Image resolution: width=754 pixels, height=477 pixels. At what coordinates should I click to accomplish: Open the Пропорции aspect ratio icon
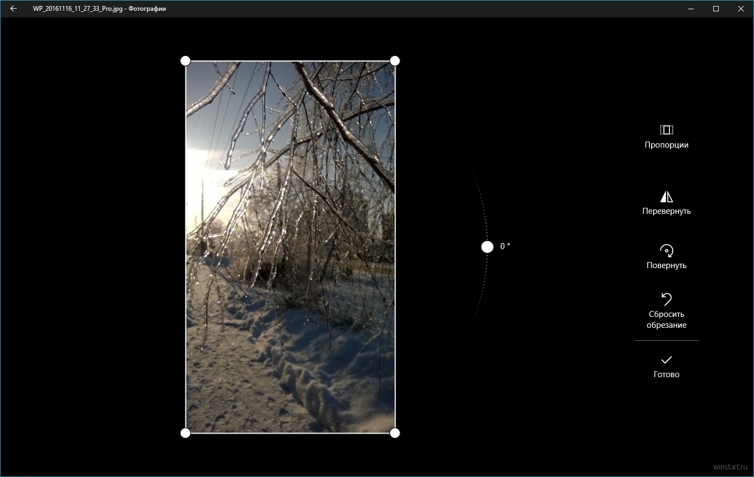click(x=666, y=130)
